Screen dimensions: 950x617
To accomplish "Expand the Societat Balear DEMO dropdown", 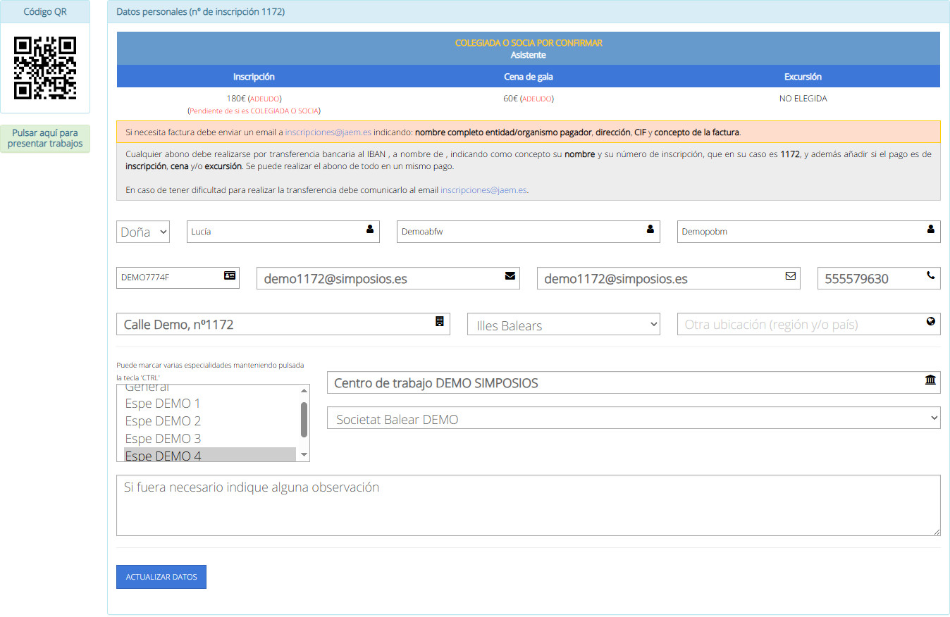I will (634, 418).
